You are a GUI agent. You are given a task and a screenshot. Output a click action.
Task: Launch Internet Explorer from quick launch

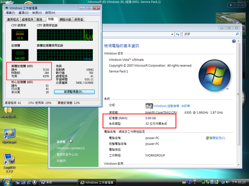(x=29, y=182)
